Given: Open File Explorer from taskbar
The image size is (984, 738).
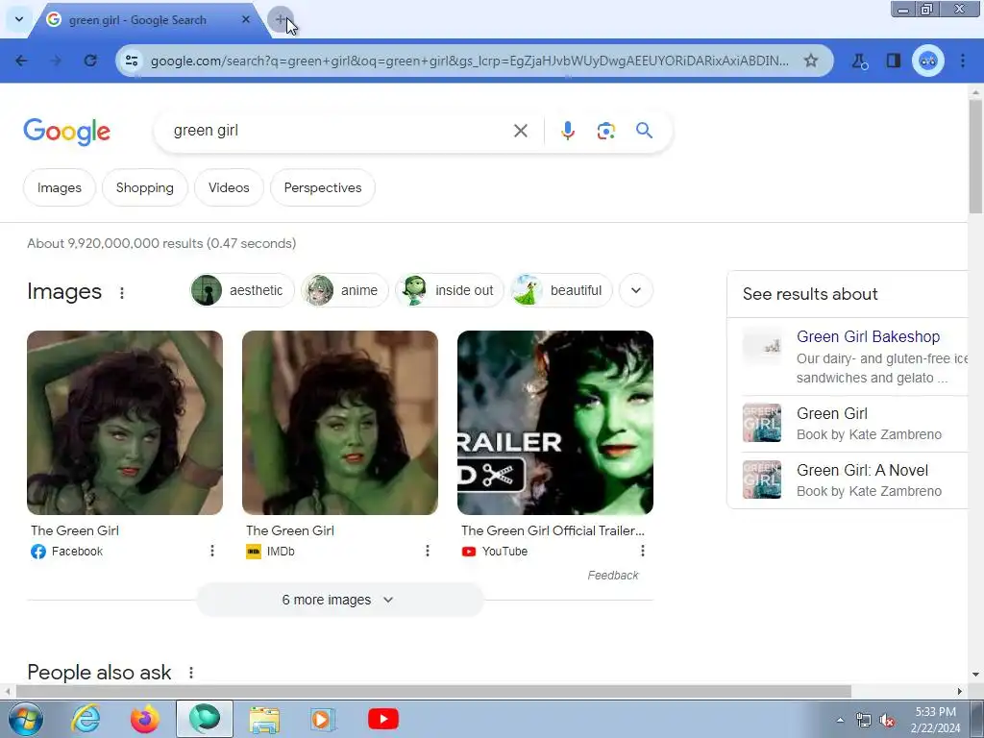Looking at the screenshot, I should (264, 719).
